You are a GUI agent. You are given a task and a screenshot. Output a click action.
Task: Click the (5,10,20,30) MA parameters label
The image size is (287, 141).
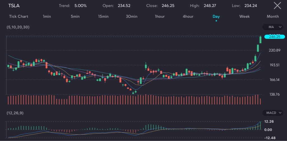click(18, 27)
